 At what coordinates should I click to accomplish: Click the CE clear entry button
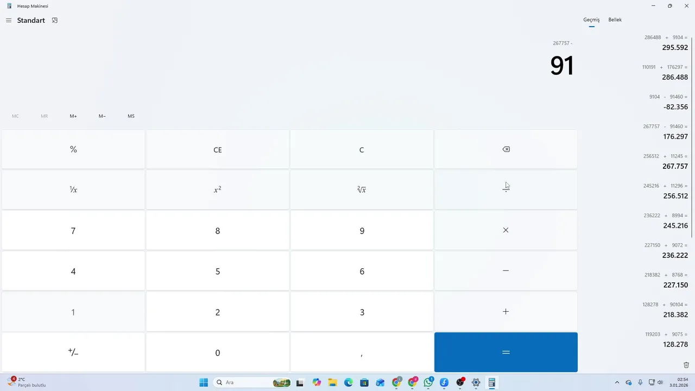(x=217, y=149)
